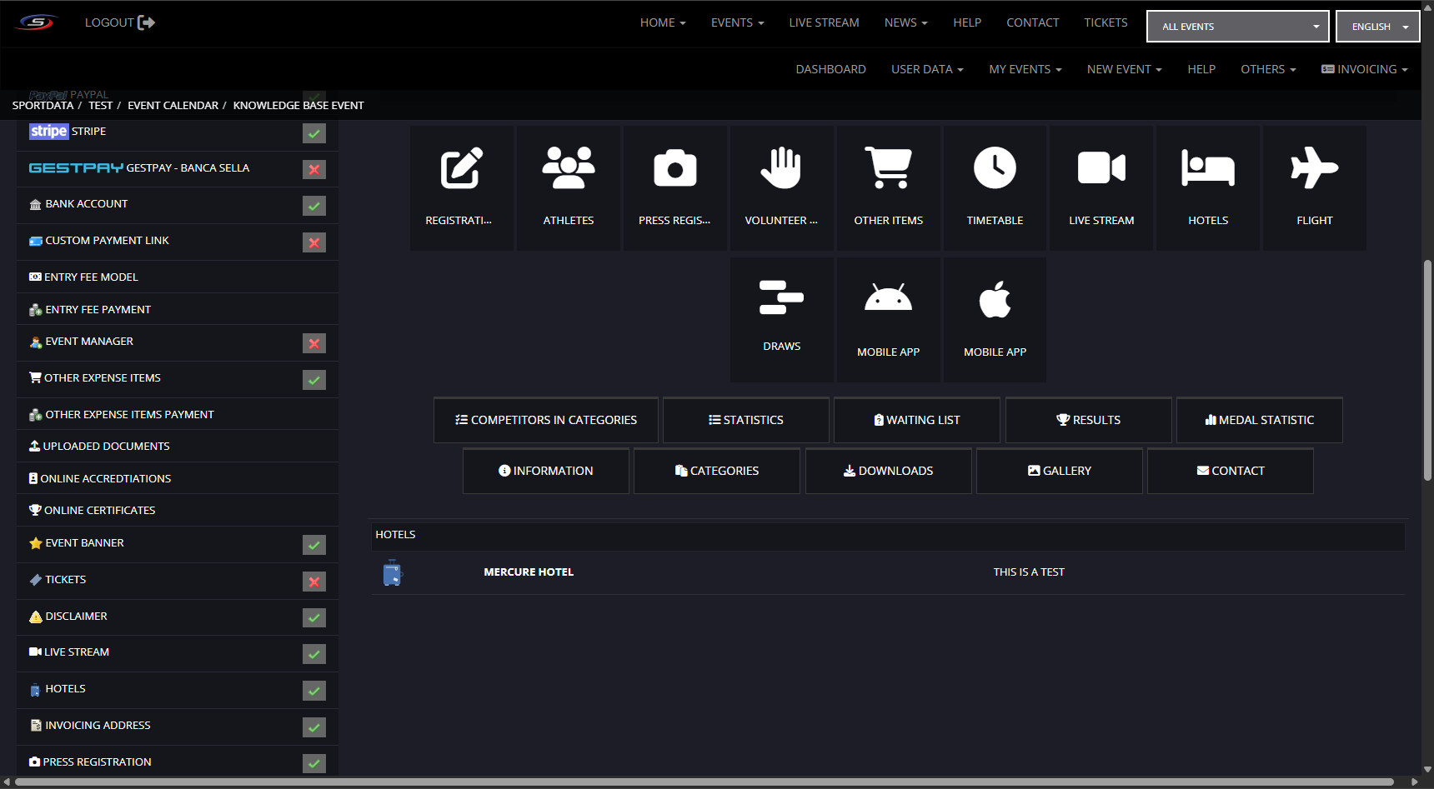Toggle the Gestpay red cross status
The image size is (1434, 789).
(x=314, y=170)
